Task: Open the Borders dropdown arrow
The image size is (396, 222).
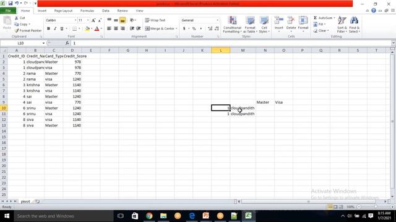Action: click(79, 29)
